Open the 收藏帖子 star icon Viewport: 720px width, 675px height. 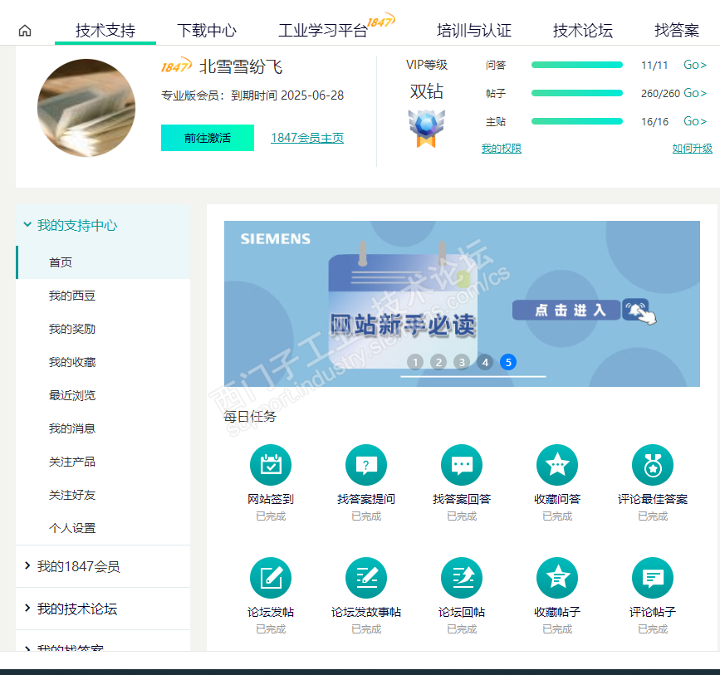(x=557, y=578)
